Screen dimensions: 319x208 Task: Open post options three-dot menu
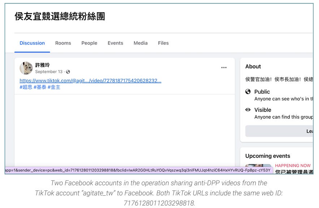(224, 68)
